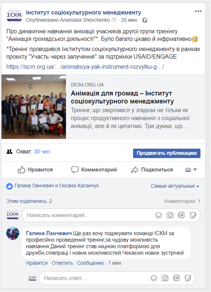Viewport: 211px width, 292px height.
Task: Open the group photo link thumbnail
Action: coord(34,107)
